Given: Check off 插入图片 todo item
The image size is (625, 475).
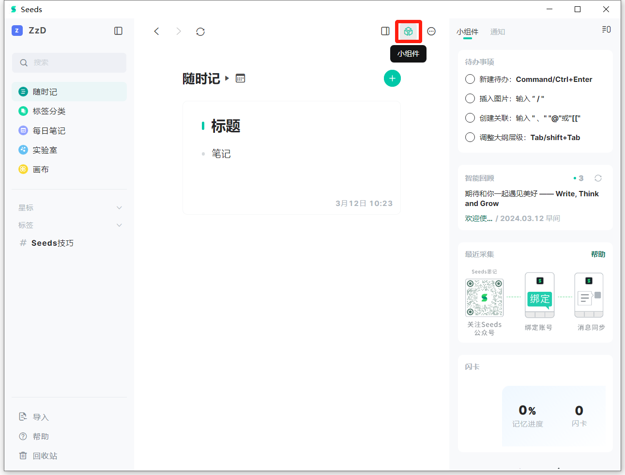Looking at the screenshot, I should [x=470, y=98].
